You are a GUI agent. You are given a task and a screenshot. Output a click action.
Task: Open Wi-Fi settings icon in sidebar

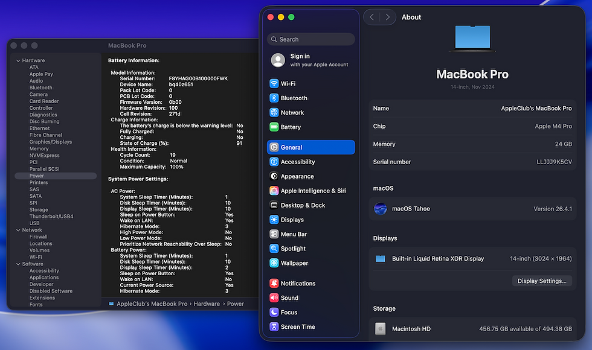click(274, 84)
